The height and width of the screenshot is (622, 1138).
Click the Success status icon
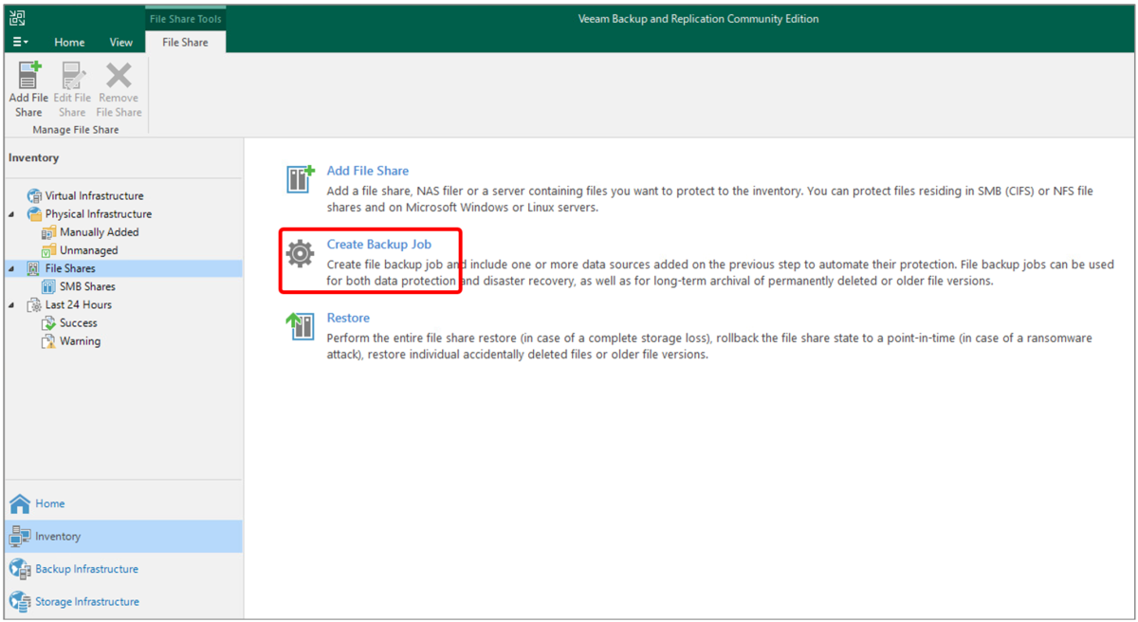pyautogui.click(x=49, y=323)
